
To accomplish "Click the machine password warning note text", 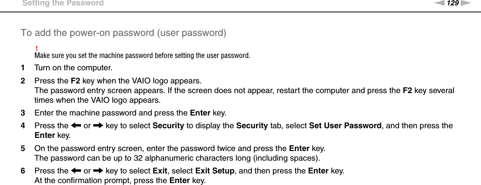I will (142, 55).
